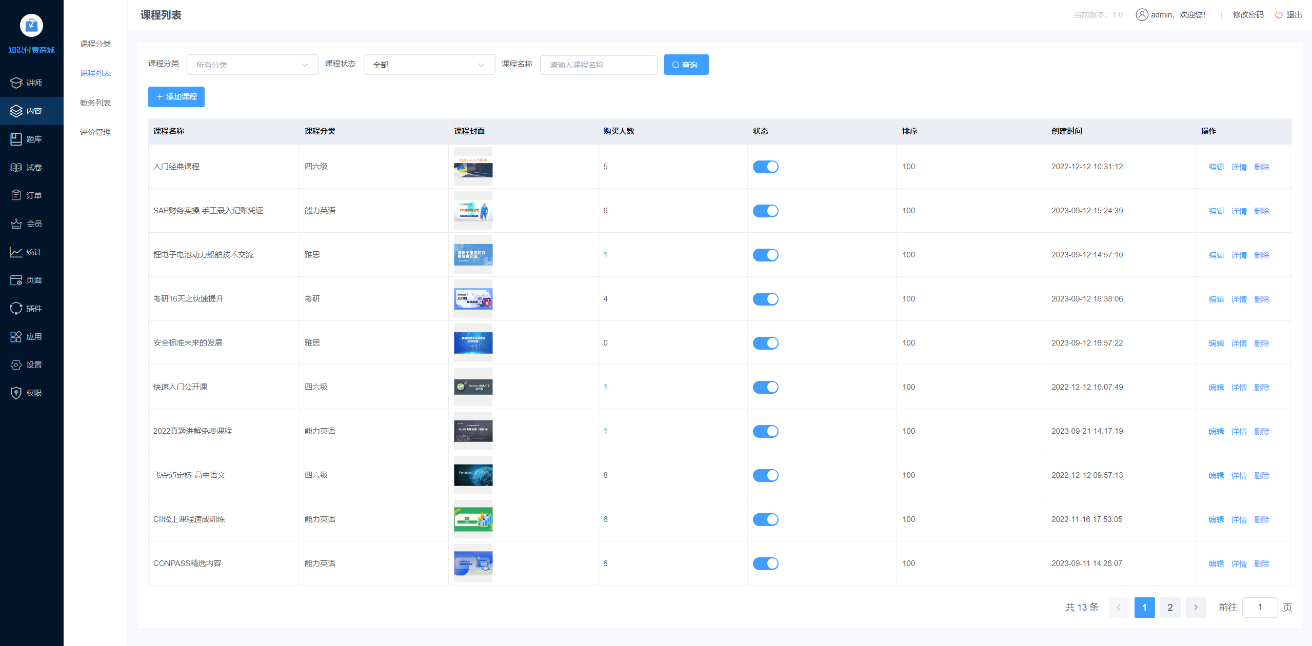Select 教务列表 menu item
Screen dimensions: 1312x646
tap(95, 102)
